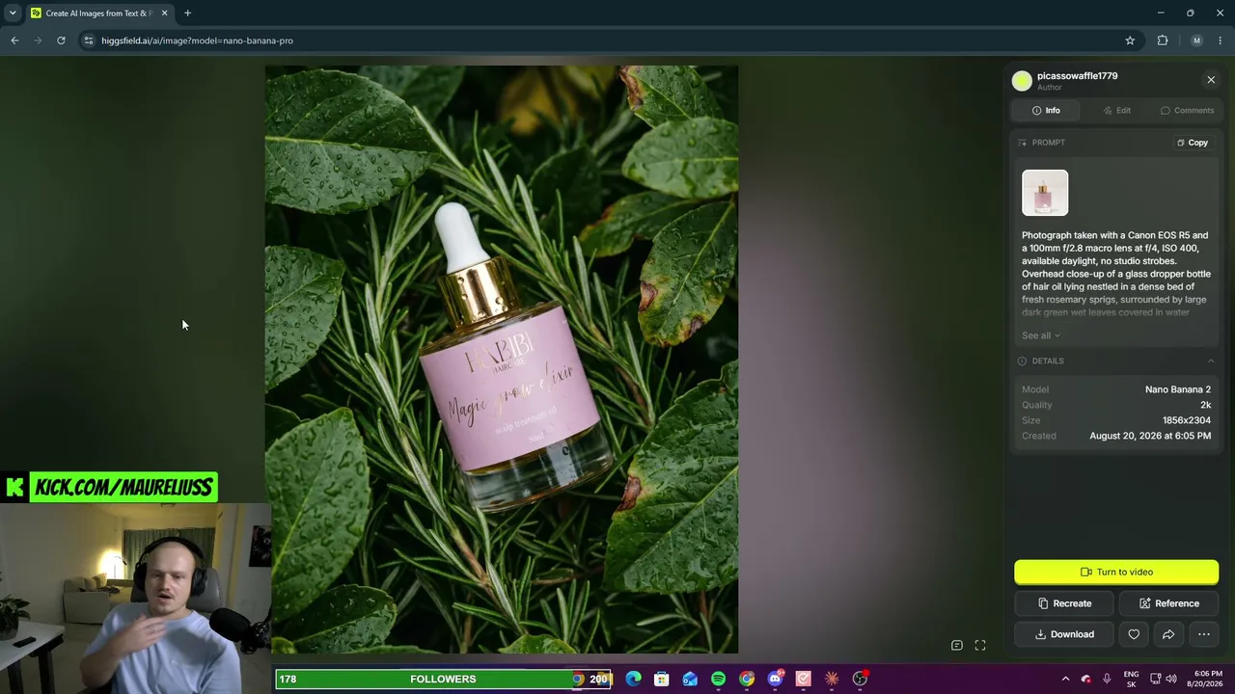Open the network display tray icon
Viewport: 1235px width, 694px height.
click(x=1155, y=680)
